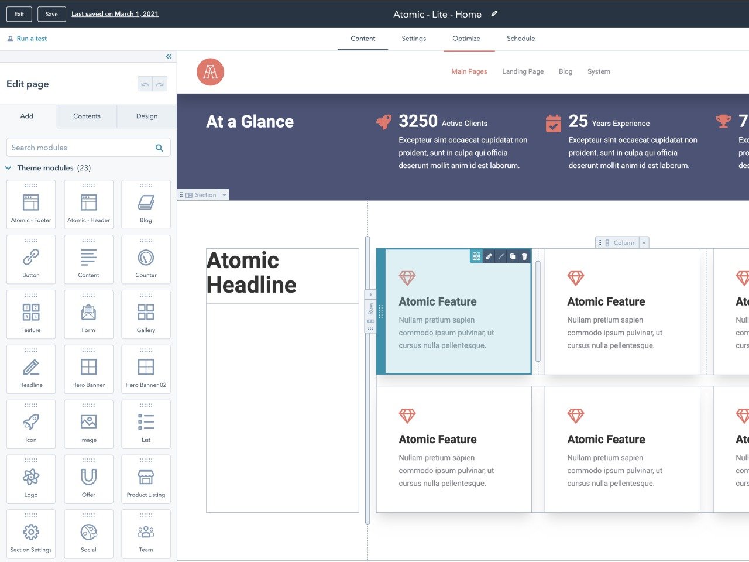
Task: Click the pencil to rename page title
Action: pyautogui.click(x=494, y=13)
